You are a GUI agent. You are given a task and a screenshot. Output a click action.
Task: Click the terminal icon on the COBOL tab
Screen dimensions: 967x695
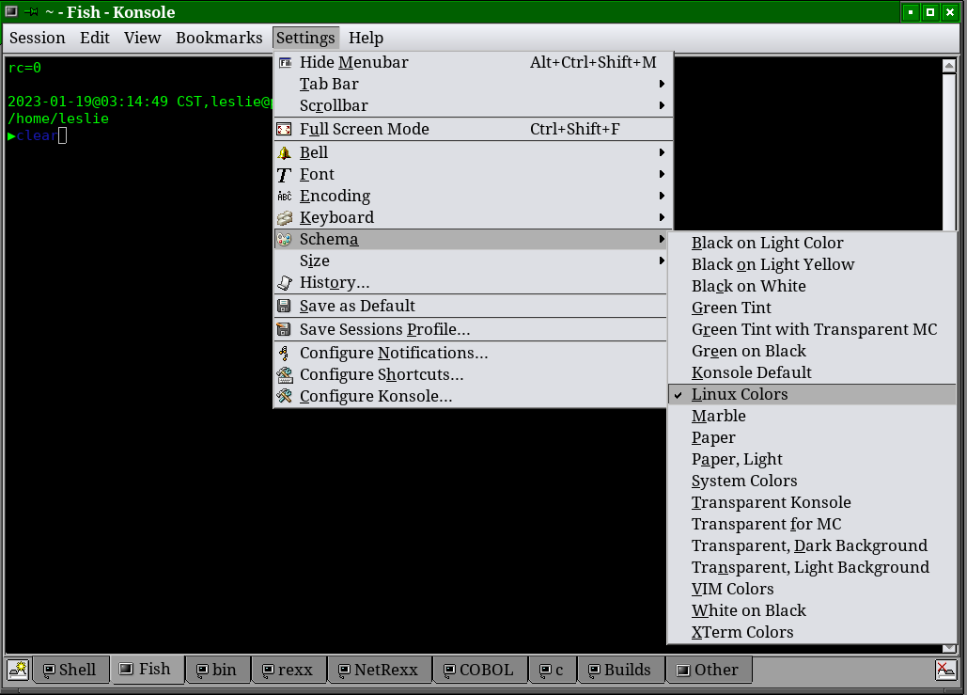click(450, 671)
